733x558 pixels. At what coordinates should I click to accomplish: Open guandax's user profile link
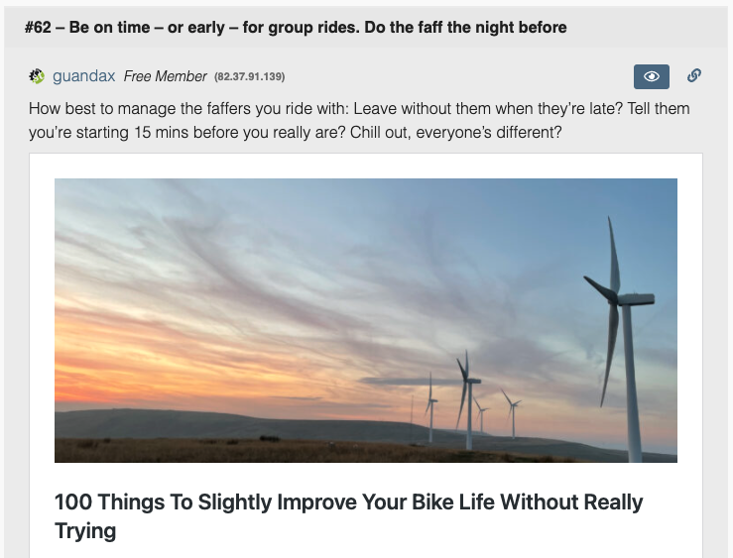[85, 76]
